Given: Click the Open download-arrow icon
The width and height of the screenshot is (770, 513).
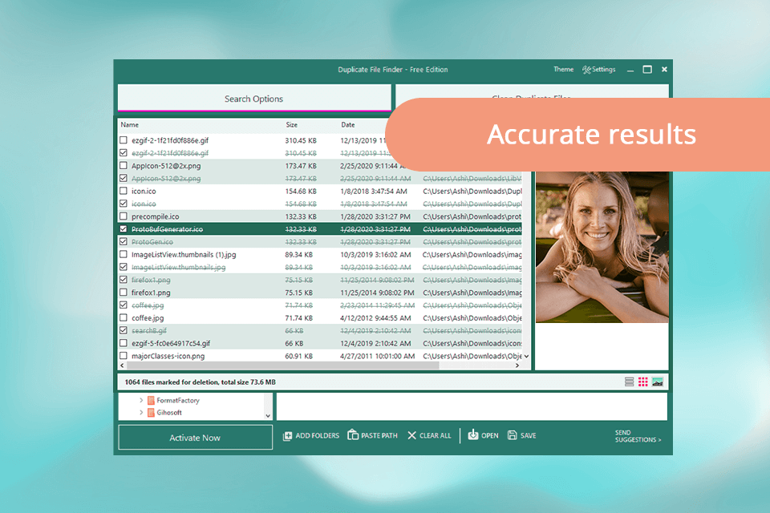Looking at the screenshot, I should [x=473, y=434].
